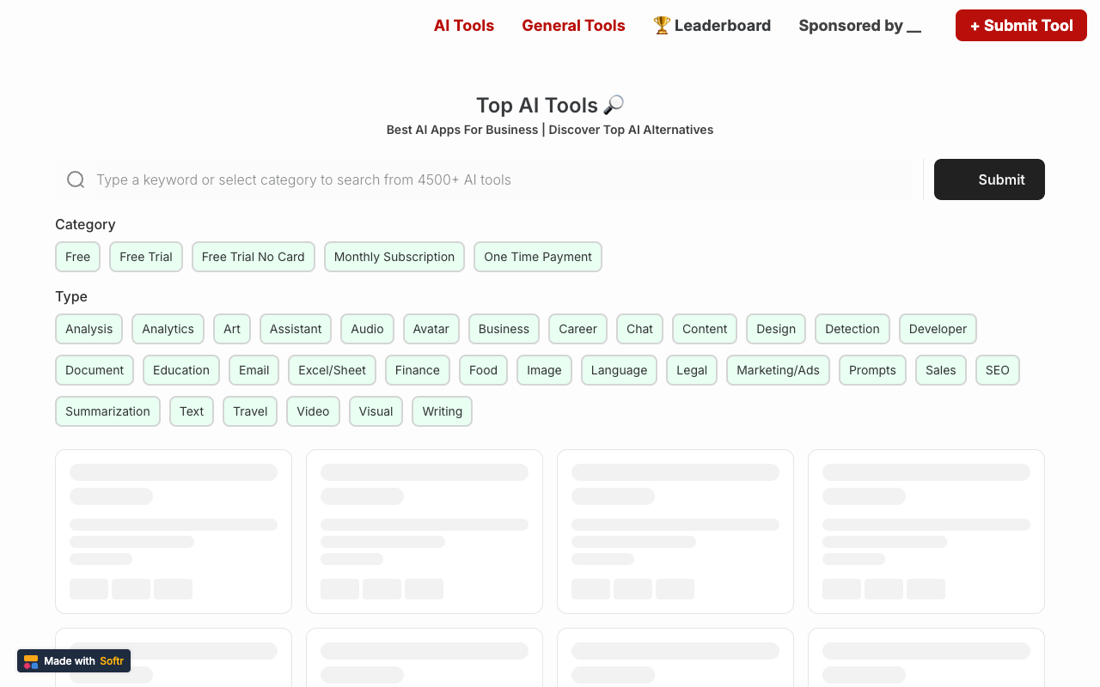The height and width of the screenshot is (687, 1100).
Task: Select the Free category filter
Action: coord(77,257)
